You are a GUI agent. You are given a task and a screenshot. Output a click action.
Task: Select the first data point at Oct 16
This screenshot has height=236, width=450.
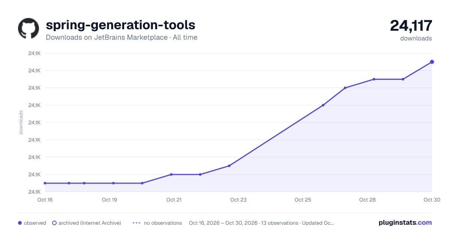pos(45,183)
